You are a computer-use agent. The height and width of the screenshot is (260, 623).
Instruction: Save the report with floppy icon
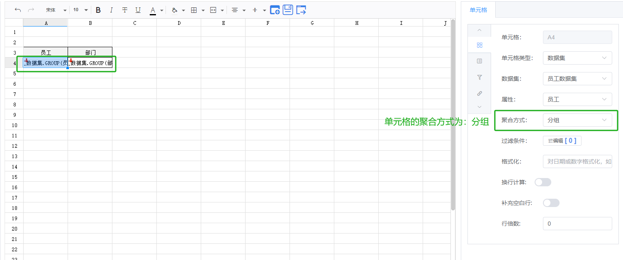click(x=288, y=10)
